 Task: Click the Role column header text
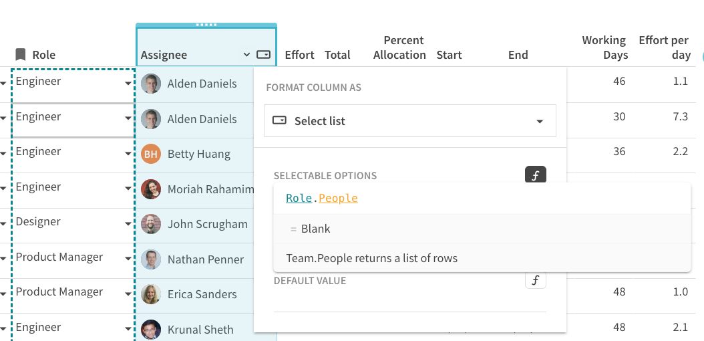click(x=43, y=55)
